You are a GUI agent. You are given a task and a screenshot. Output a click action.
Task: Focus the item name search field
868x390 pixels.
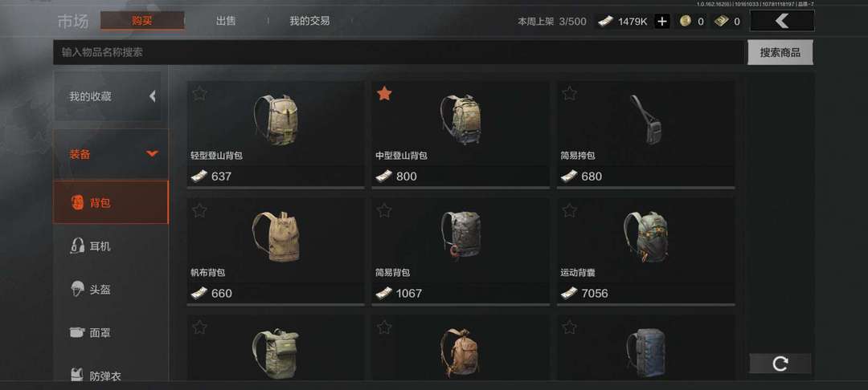[399, 52]
